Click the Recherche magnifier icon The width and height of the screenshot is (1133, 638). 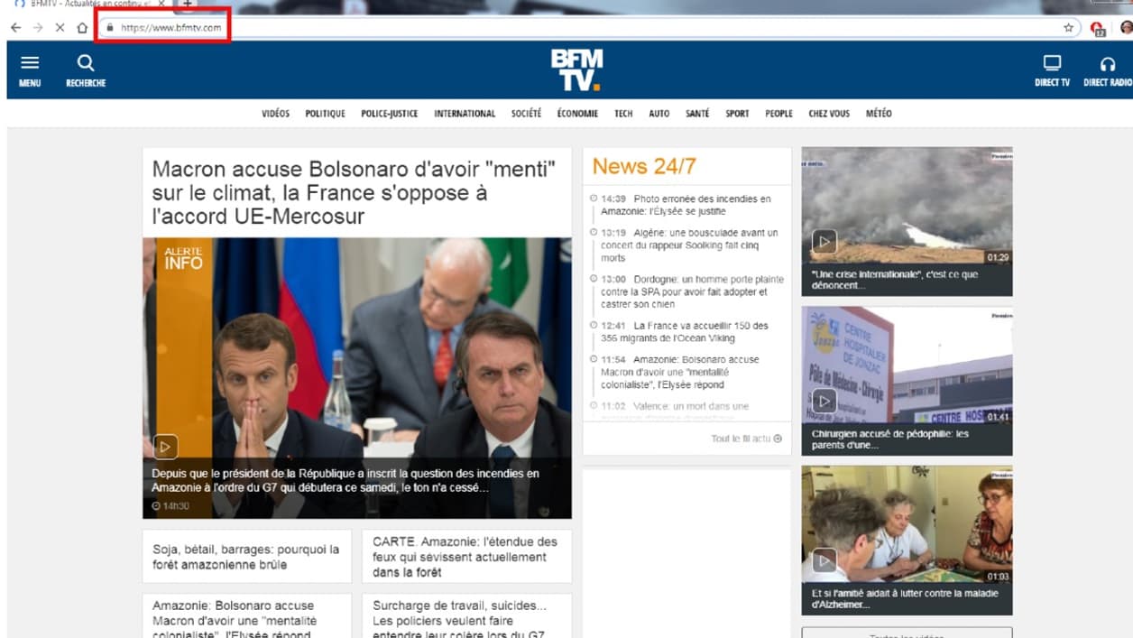click(x=86, y=63)
